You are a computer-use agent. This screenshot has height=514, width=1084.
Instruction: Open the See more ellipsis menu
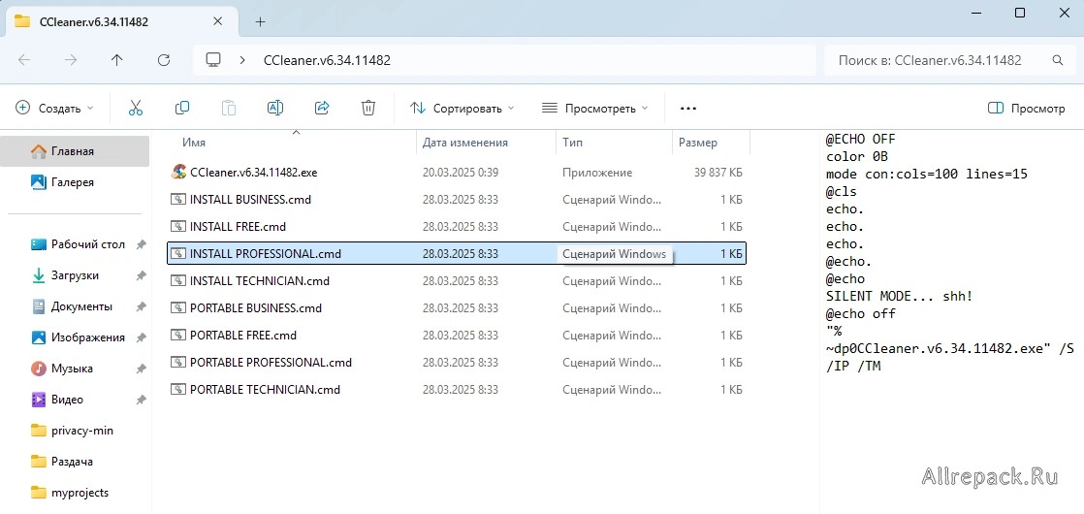(687, 109)
